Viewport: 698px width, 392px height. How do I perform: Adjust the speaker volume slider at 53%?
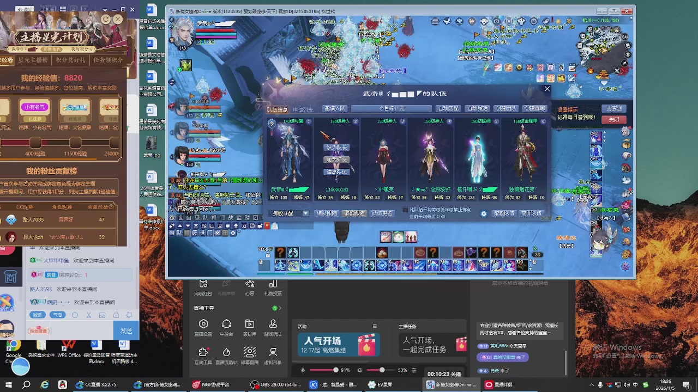click(x=382, y=370)
